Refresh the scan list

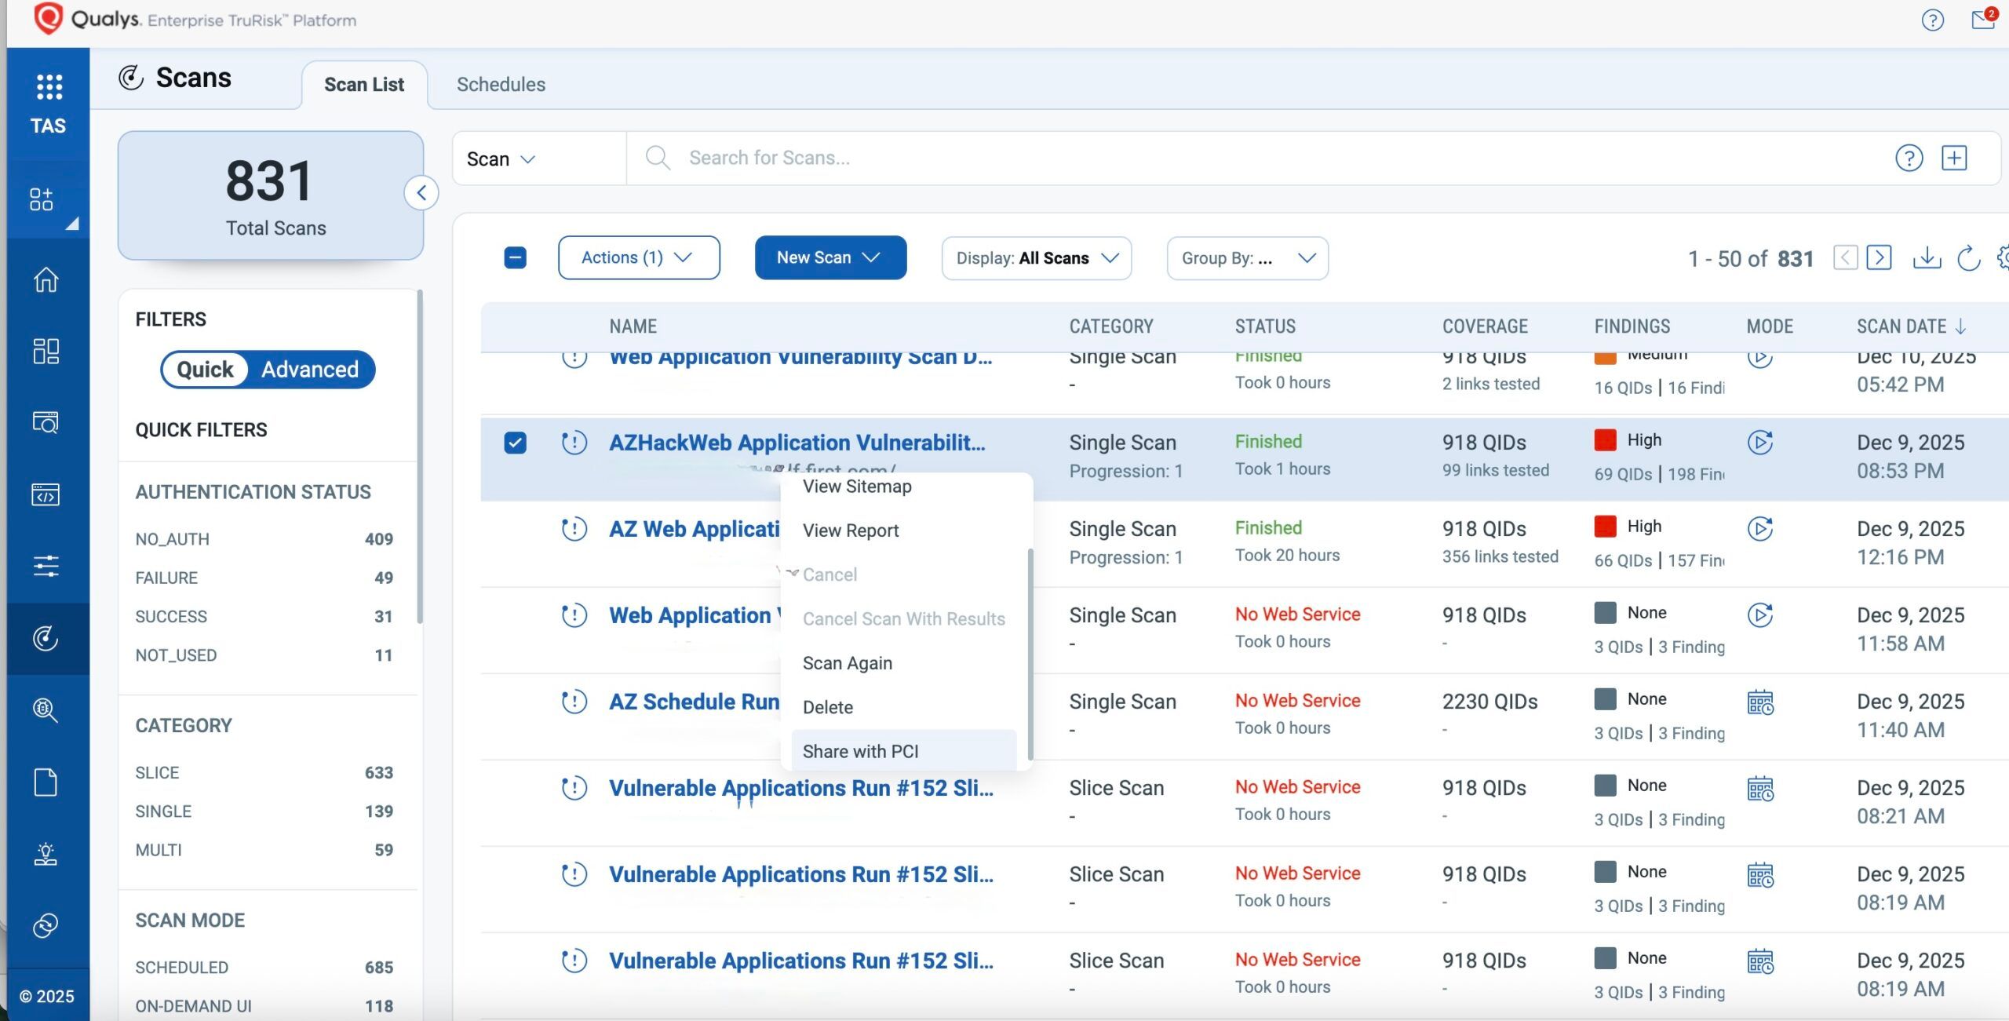tap(1968, 258)
